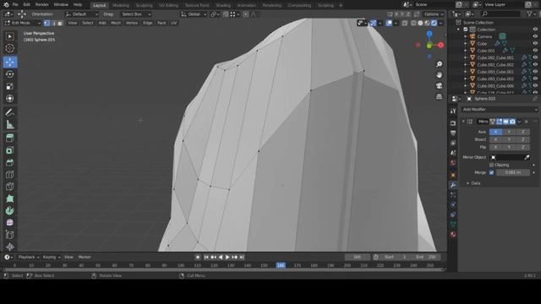Select the Cube.002_Cube.001 outliner row
541x304 pixels.
(x=495, y=58)
